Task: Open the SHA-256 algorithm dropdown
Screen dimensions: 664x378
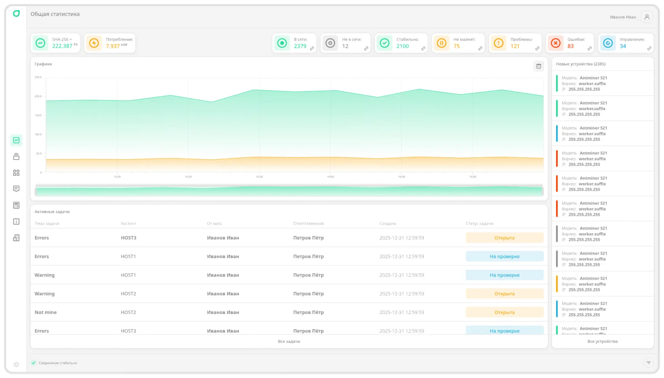Action: point(71,39)
